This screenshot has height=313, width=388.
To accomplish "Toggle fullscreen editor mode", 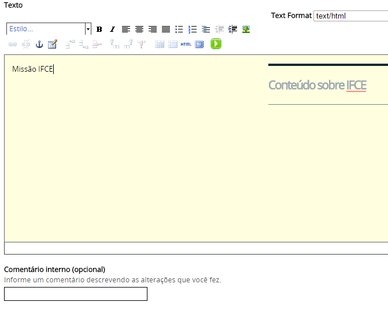I will [x=199, y=45].
